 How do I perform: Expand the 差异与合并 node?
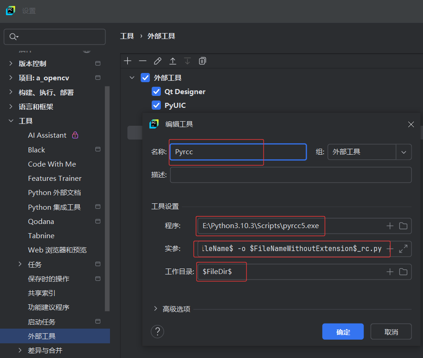click(20, 350)
